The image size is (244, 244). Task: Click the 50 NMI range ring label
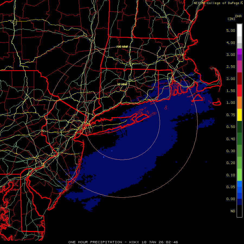pos(122,84)
